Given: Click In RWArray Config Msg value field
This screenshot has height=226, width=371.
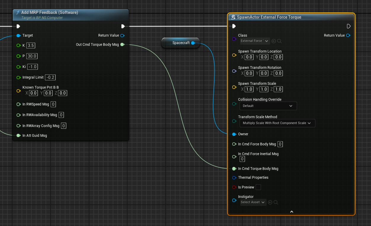Looking at the screenshot, I should (x=64, y=126).
